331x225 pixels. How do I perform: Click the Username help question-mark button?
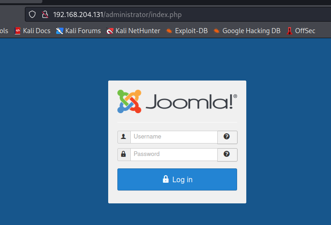point(227,137)
